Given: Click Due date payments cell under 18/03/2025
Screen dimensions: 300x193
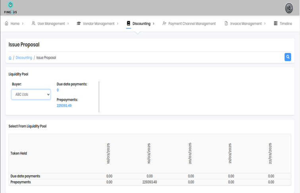Looking at the screenshot, I should click(109, 176).
